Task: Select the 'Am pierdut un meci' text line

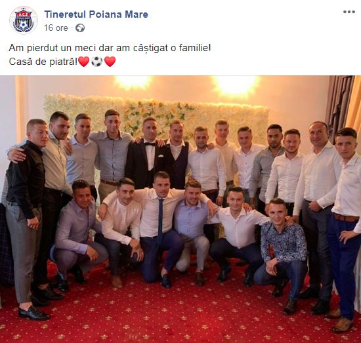Action: (x=110, y=48)
